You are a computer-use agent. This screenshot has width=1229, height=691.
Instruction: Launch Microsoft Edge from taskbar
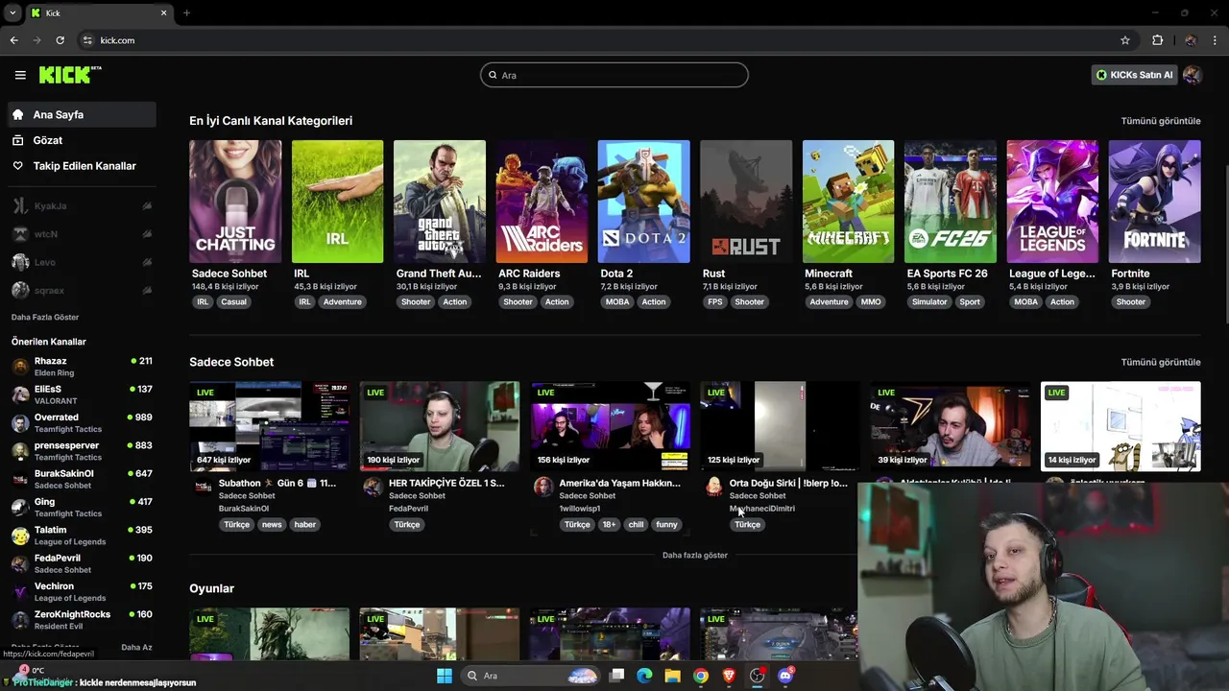pos(644,676)
